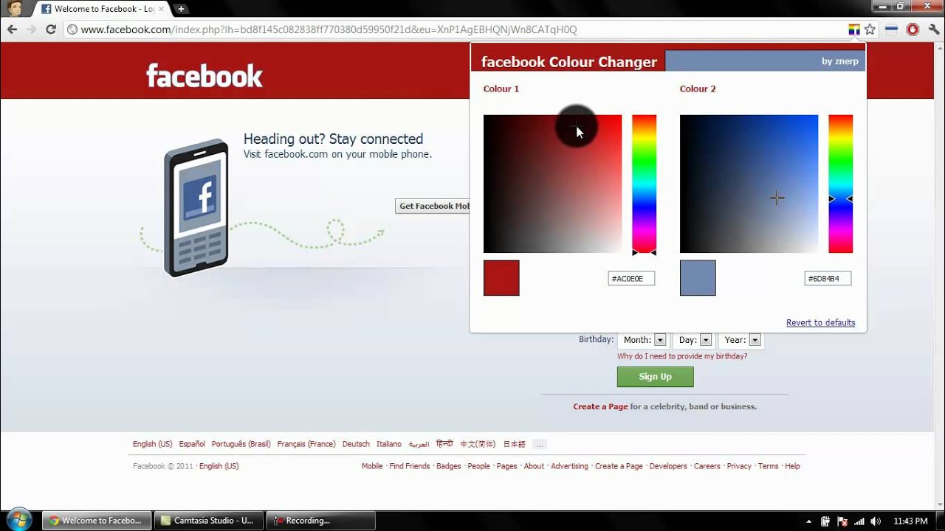Screen dimensions: 945x531
Task: Click the Colour 1 hex code field
Action: click(631, 278)
